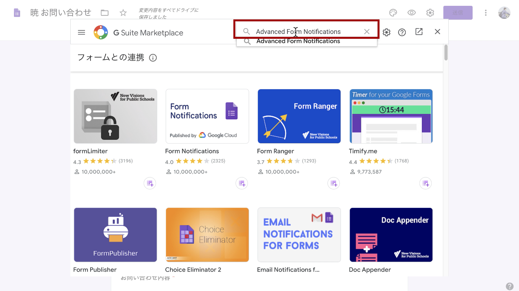519x291 pixels.
Task: Click the install icon under Timify.me
Action: [x=426, y=183]
